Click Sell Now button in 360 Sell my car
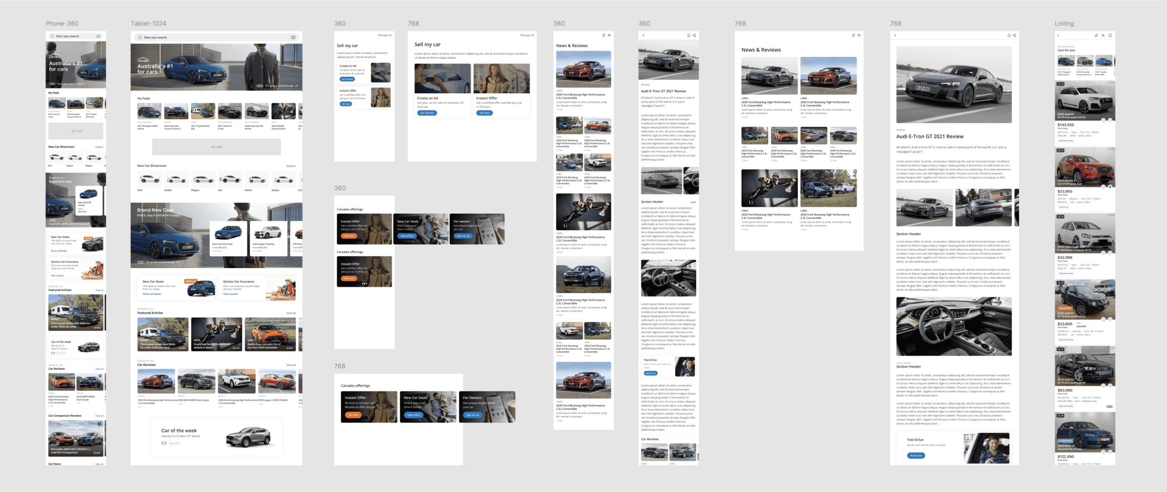This screenshot has height=492, width=1167. point(345,104)
